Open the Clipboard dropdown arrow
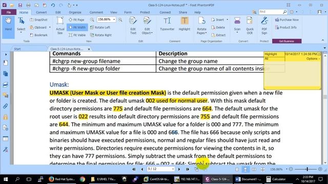This screenshot has width=328, height=184. [x=50, y=27]
